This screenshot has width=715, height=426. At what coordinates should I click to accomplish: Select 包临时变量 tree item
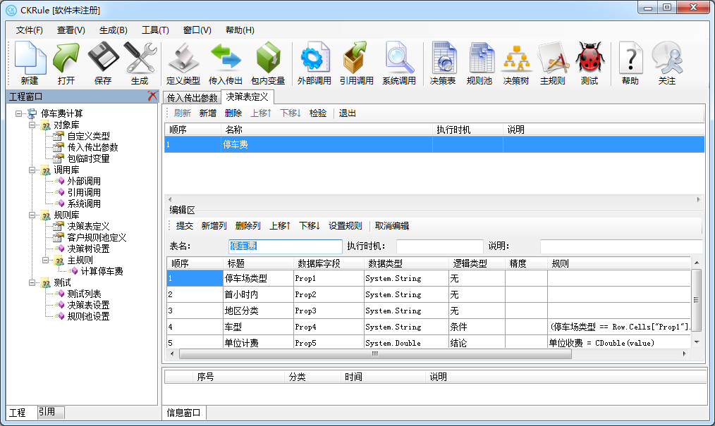pos(88,158)
